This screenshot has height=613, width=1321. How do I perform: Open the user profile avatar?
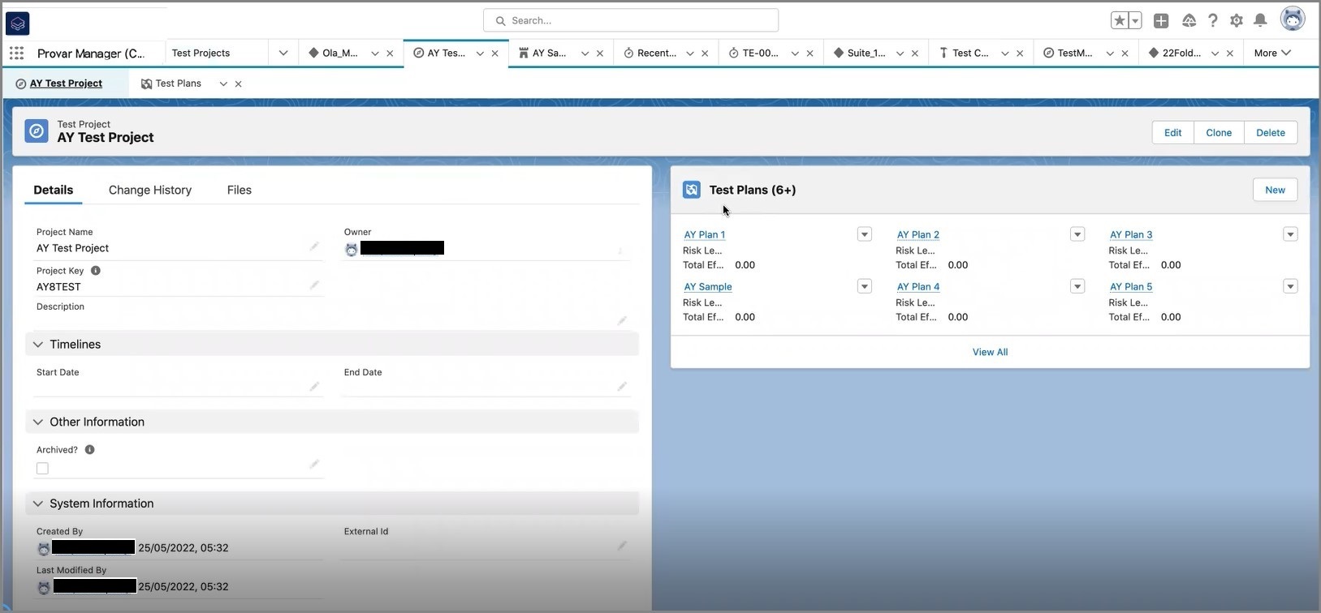1293,19
